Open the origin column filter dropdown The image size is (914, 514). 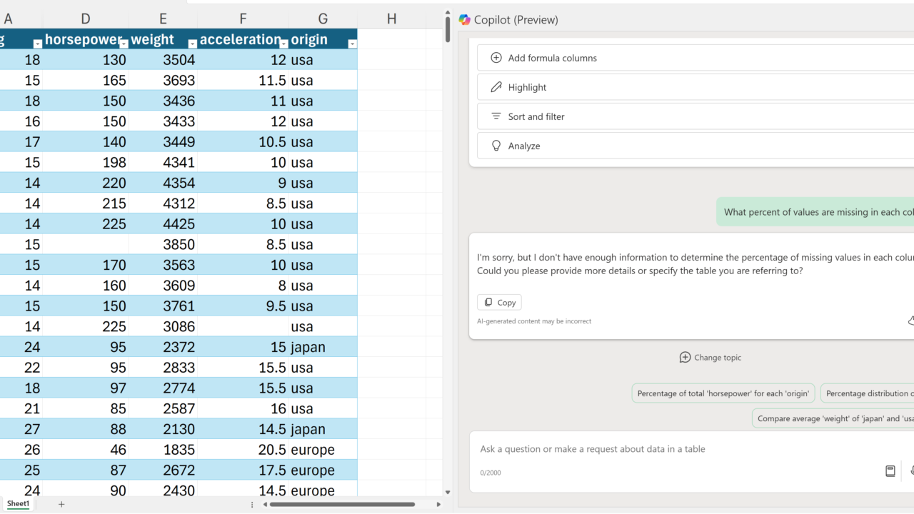[351, 44]
